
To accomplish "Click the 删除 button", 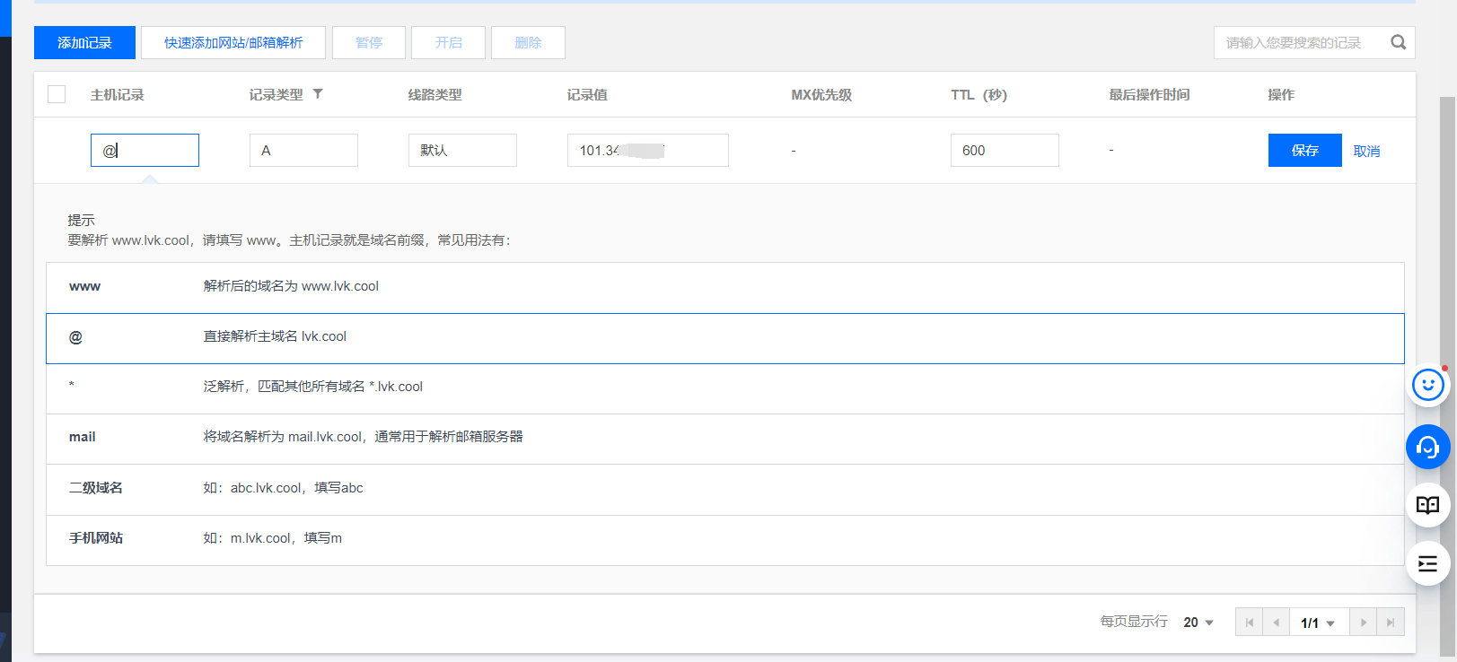I will 528,42.
